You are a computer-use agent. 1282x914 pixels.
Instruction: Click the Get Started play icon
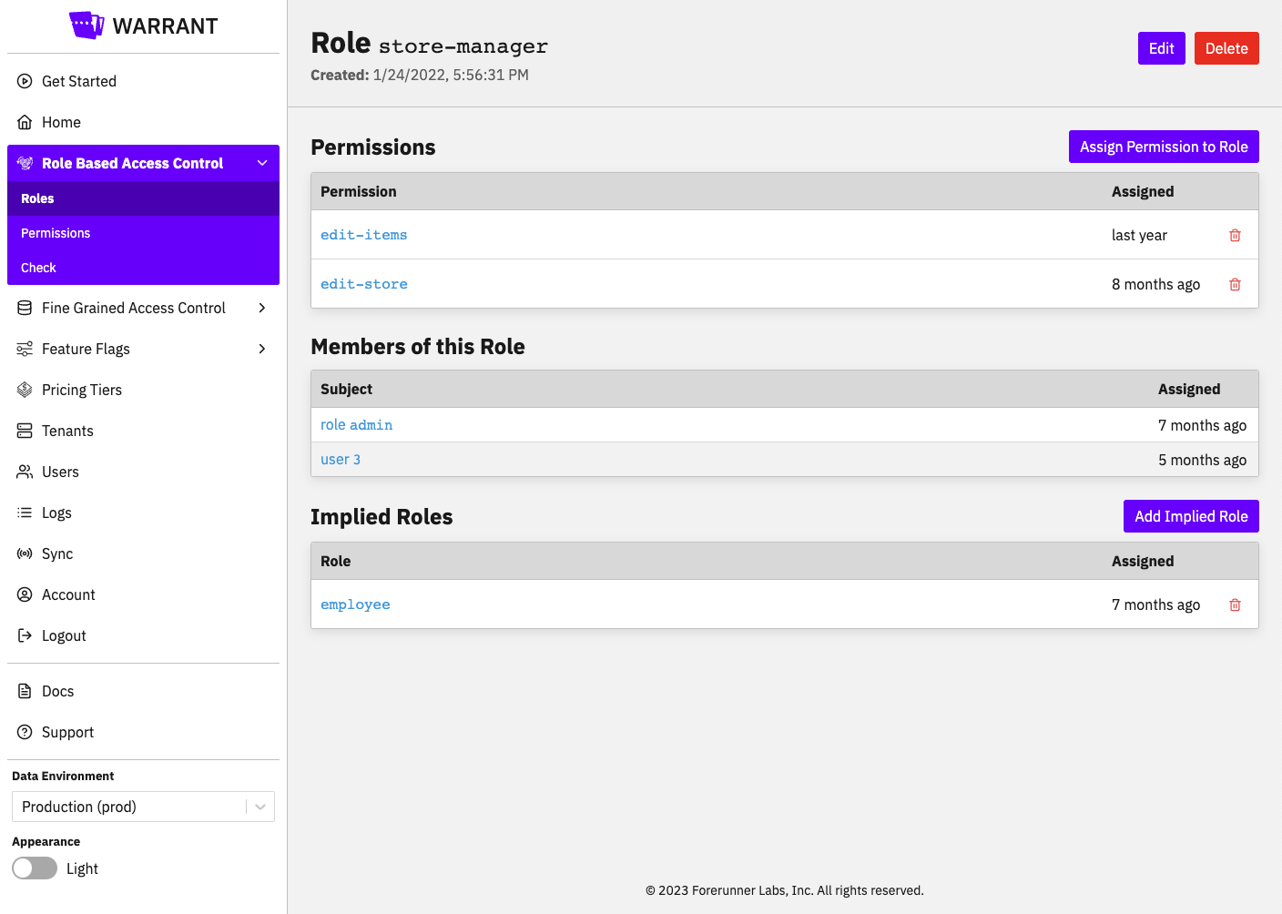point(25,81)
